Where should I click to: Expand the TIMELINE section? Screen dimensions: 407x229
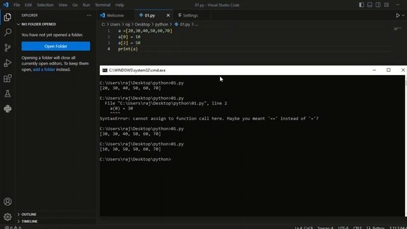(29, 221)
